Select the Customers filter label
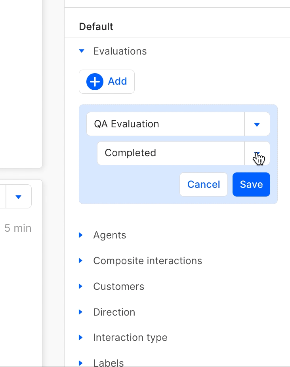 pyautogui.click(x=118, y=286)
